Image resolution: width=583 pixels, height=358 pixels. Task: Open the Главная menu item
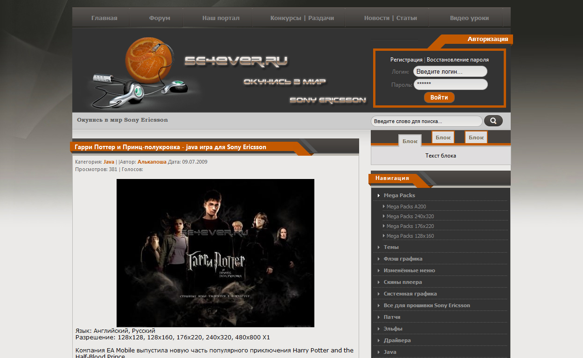coord(104,18)
